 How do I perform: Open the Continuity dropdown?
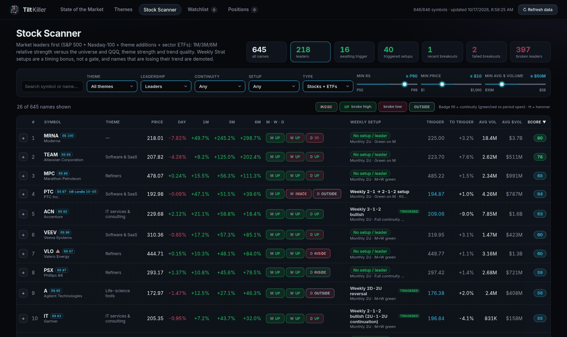point(220,86)
